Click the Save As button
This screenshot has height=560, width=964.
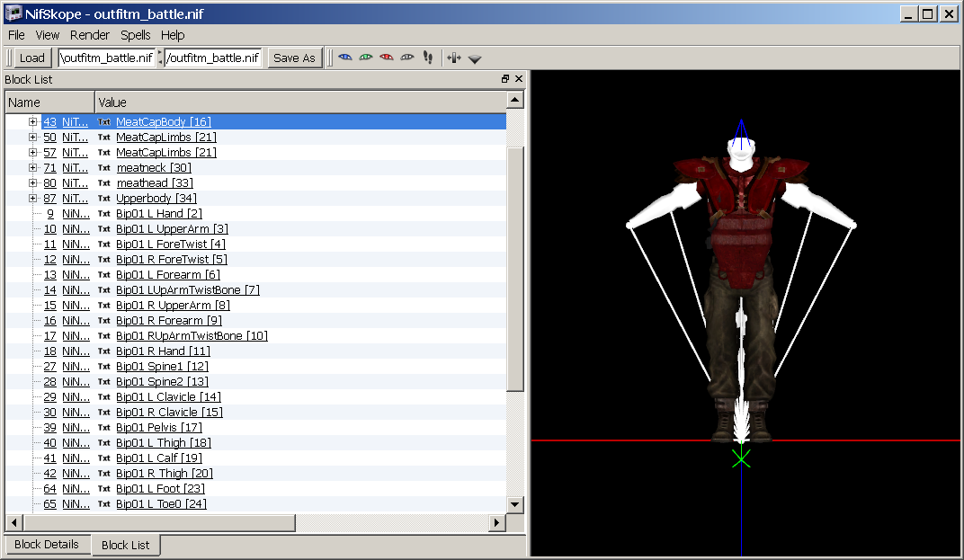point(294,58)
